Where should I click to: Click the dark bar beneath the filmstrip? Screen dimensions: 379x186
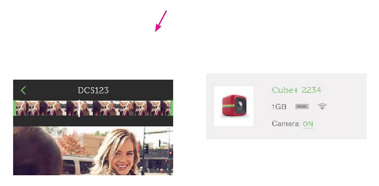click(93, 121)
